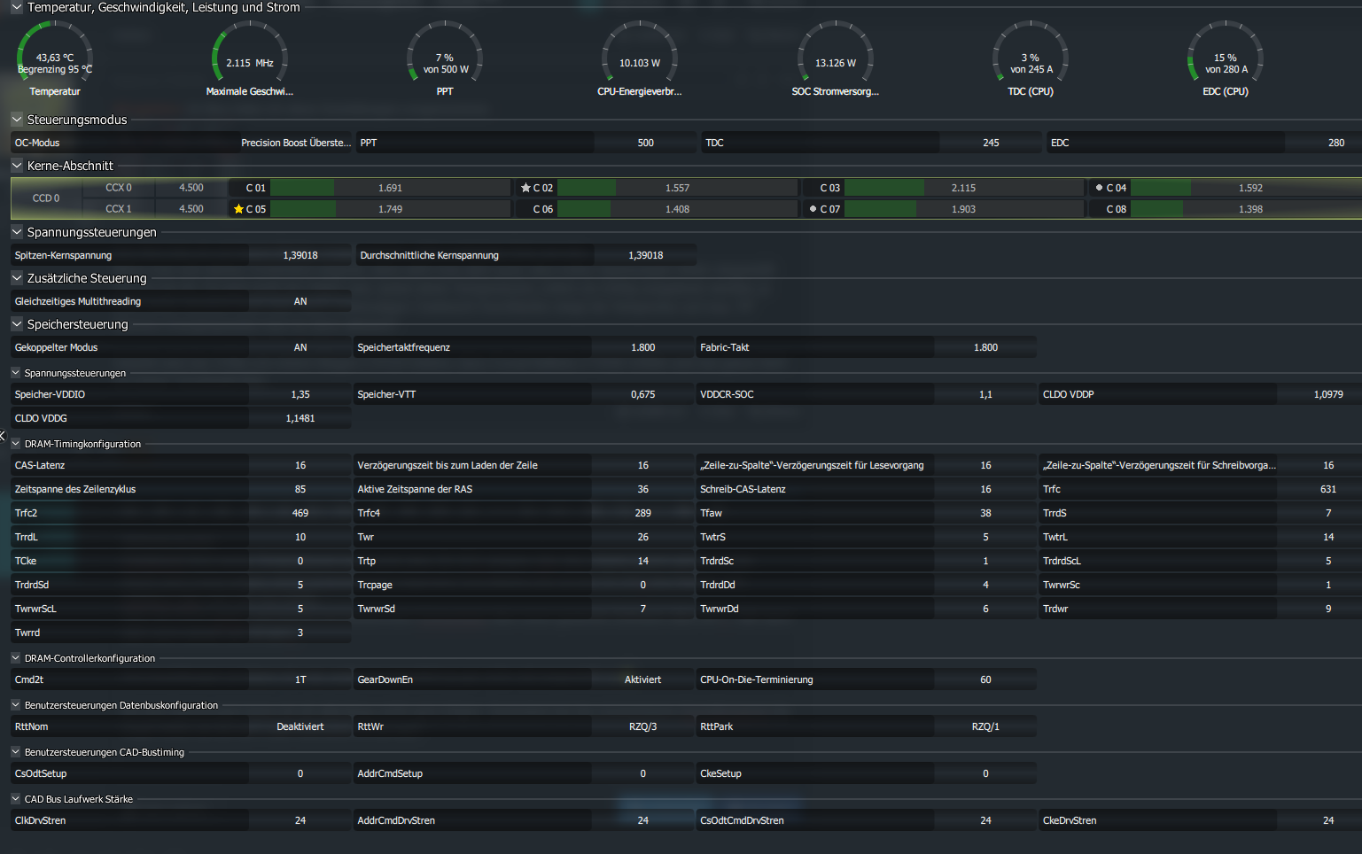This screenshot has width=1362, height=854.
Task: Click the gray star beside core C 02
Action: [x=525, y=188]
